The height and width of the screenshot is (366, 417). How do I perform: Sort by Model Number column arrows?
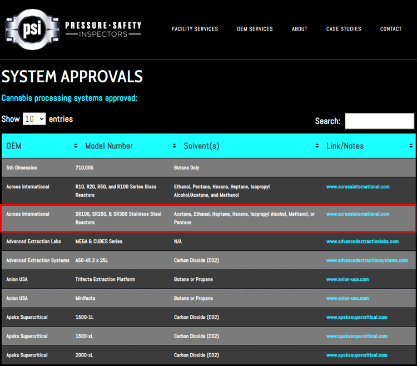point(175,146)
